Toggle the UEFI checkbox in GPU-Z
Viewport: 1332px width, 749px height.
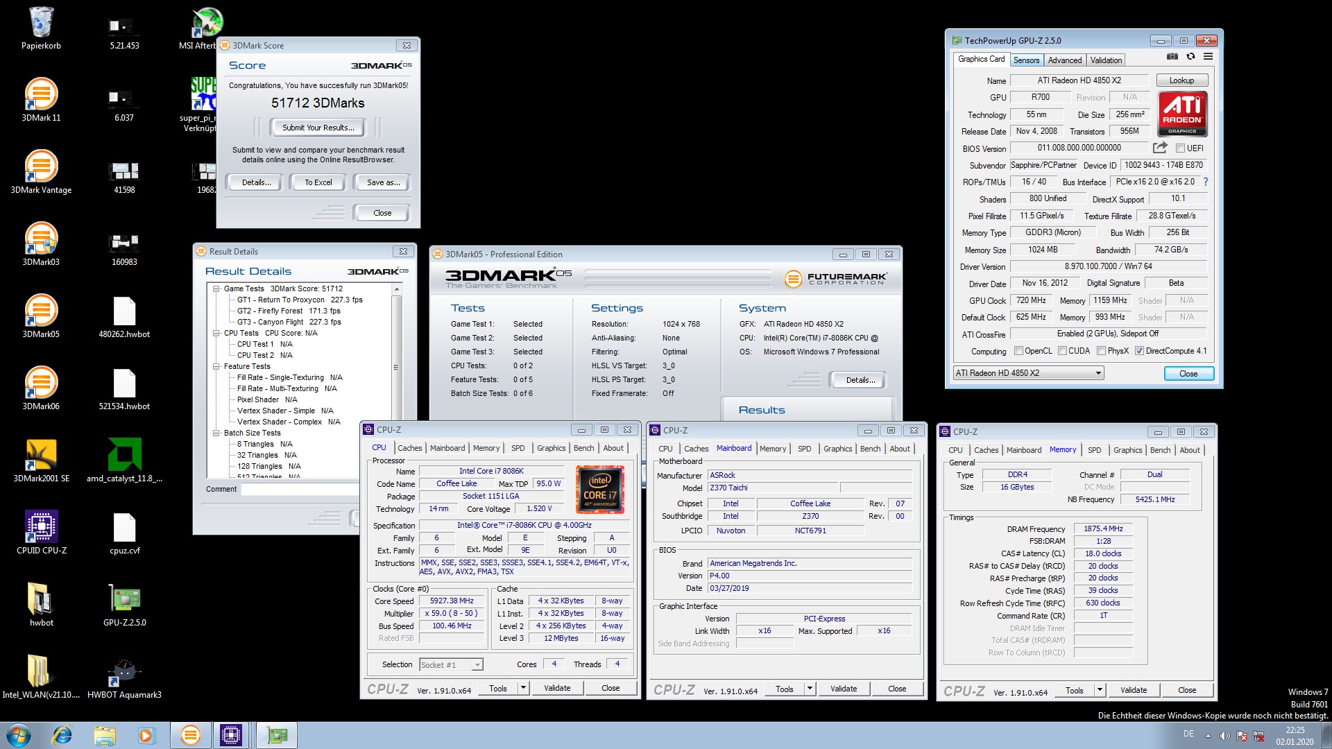coord(1180,148)
